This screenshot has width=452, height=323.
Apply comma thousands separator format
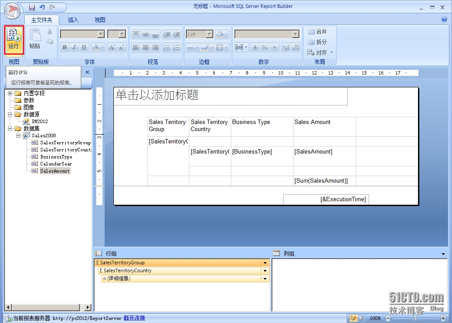point(275,47)
